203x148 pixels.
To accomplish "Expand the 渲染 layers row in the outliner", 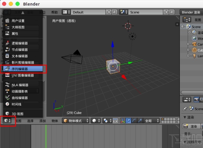I will pos(189,32).
